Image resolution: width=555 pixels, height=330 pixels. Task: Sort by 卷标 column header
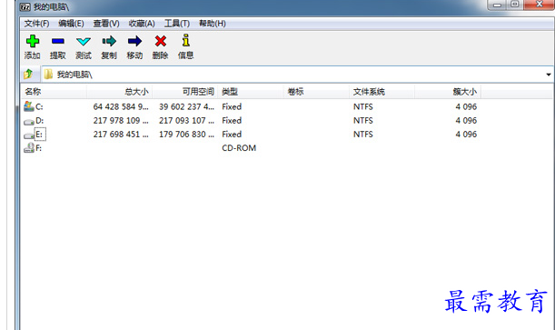(x=316, y=92)
